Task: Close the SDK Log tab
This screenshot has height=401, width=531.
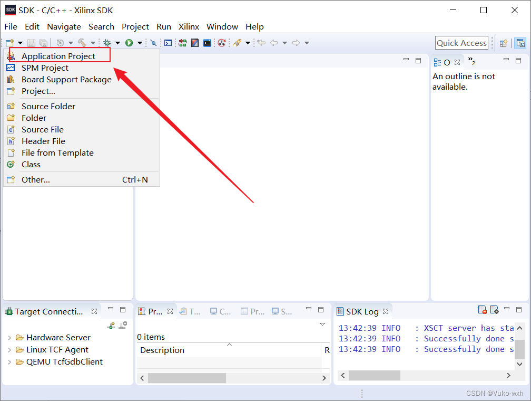Action: pos(386,311)
